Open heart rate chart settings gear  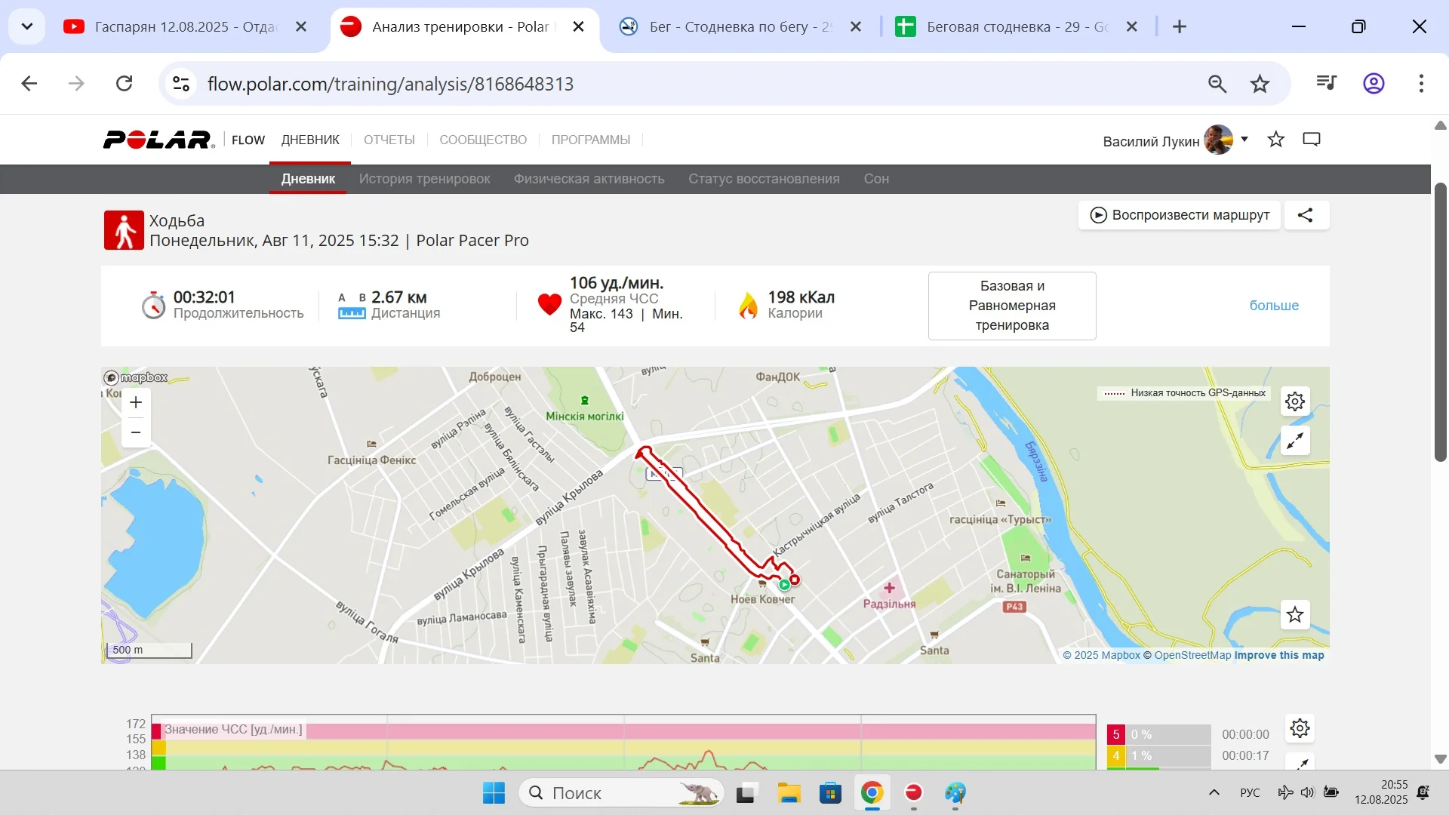pos(1300,728)
